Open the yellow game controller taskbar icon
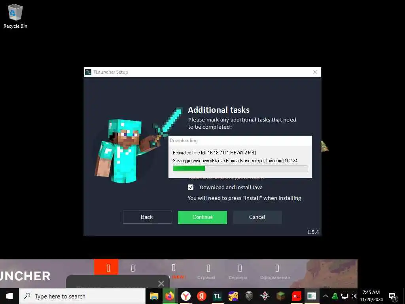 point(233,296)
